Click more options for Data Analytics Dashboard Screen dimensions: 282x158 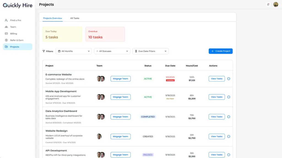click(229, 117)
